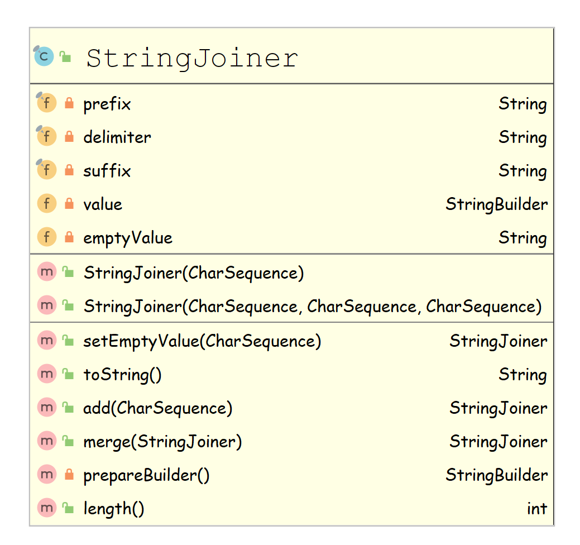580x545 pixels.
Task: Click the public visibility icon in the class header
Action: coord(65,56)
